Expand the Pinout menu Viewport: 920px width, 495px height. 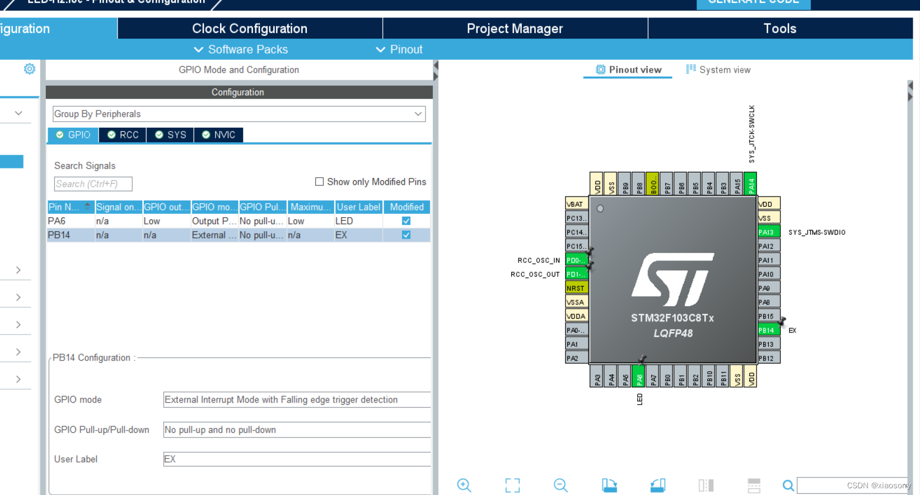pyautogui.click(x=399, y=49)
